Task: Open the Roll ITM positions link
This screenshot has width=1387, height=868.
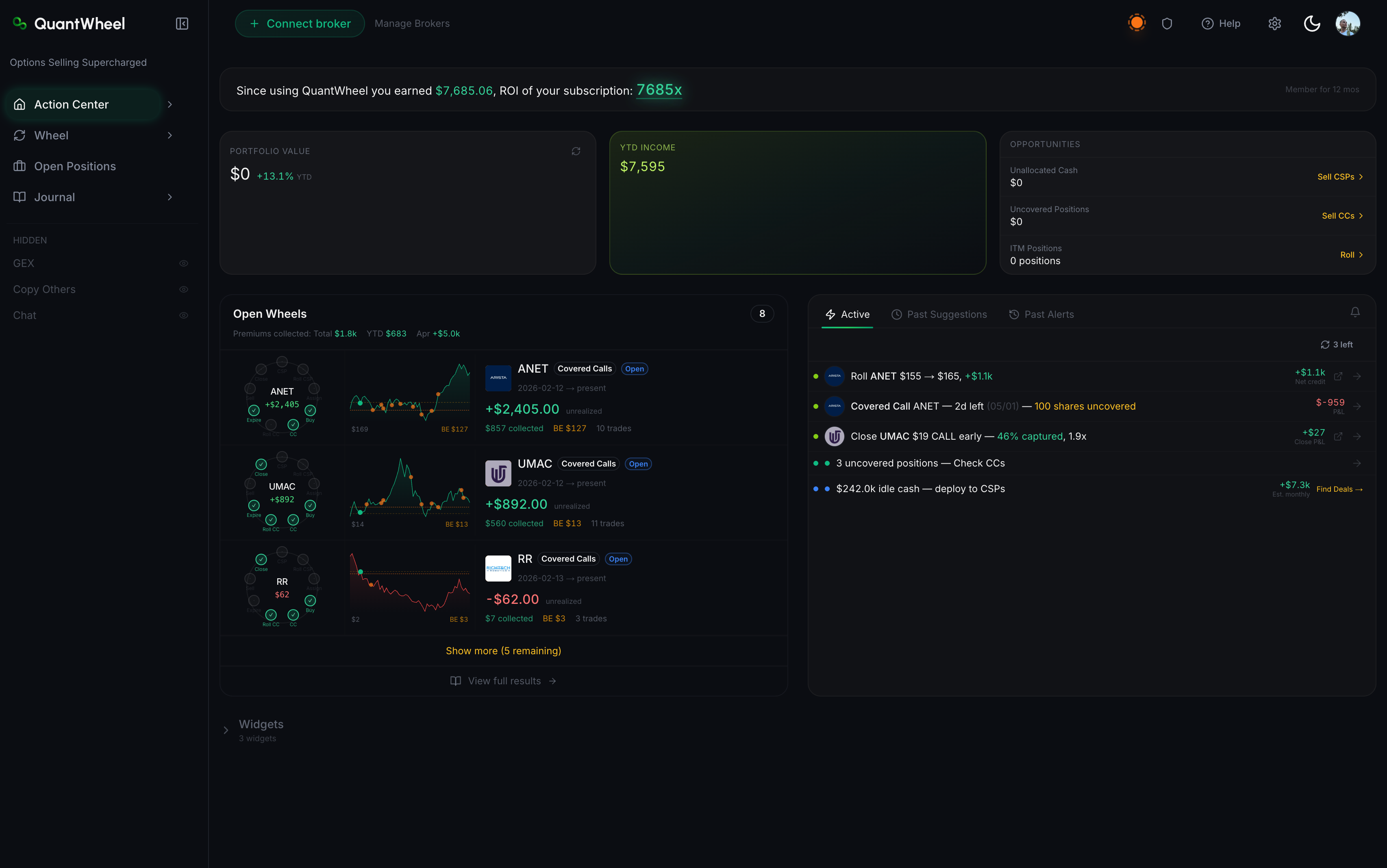Action: (1351, 255)
